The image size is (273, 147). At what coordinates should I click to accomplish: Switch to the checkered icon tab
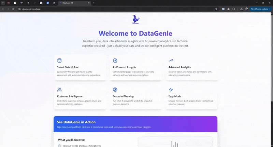(41, 3)
